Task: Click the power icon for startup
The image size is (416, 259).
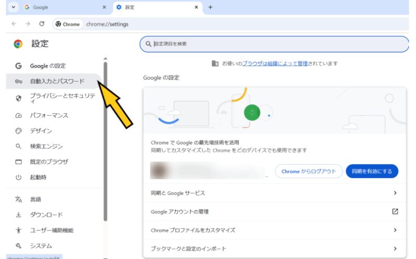Action: coord(18,177)
